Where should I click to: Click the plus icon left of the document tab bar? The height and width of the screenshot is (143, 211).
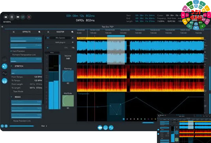point(2,27)
